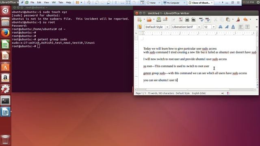260x146 pixels.
Task: Open the VMware Help menu
Action: 68,2
